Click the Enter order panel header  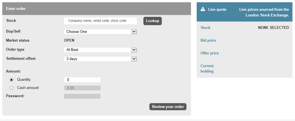click(97, 9)
